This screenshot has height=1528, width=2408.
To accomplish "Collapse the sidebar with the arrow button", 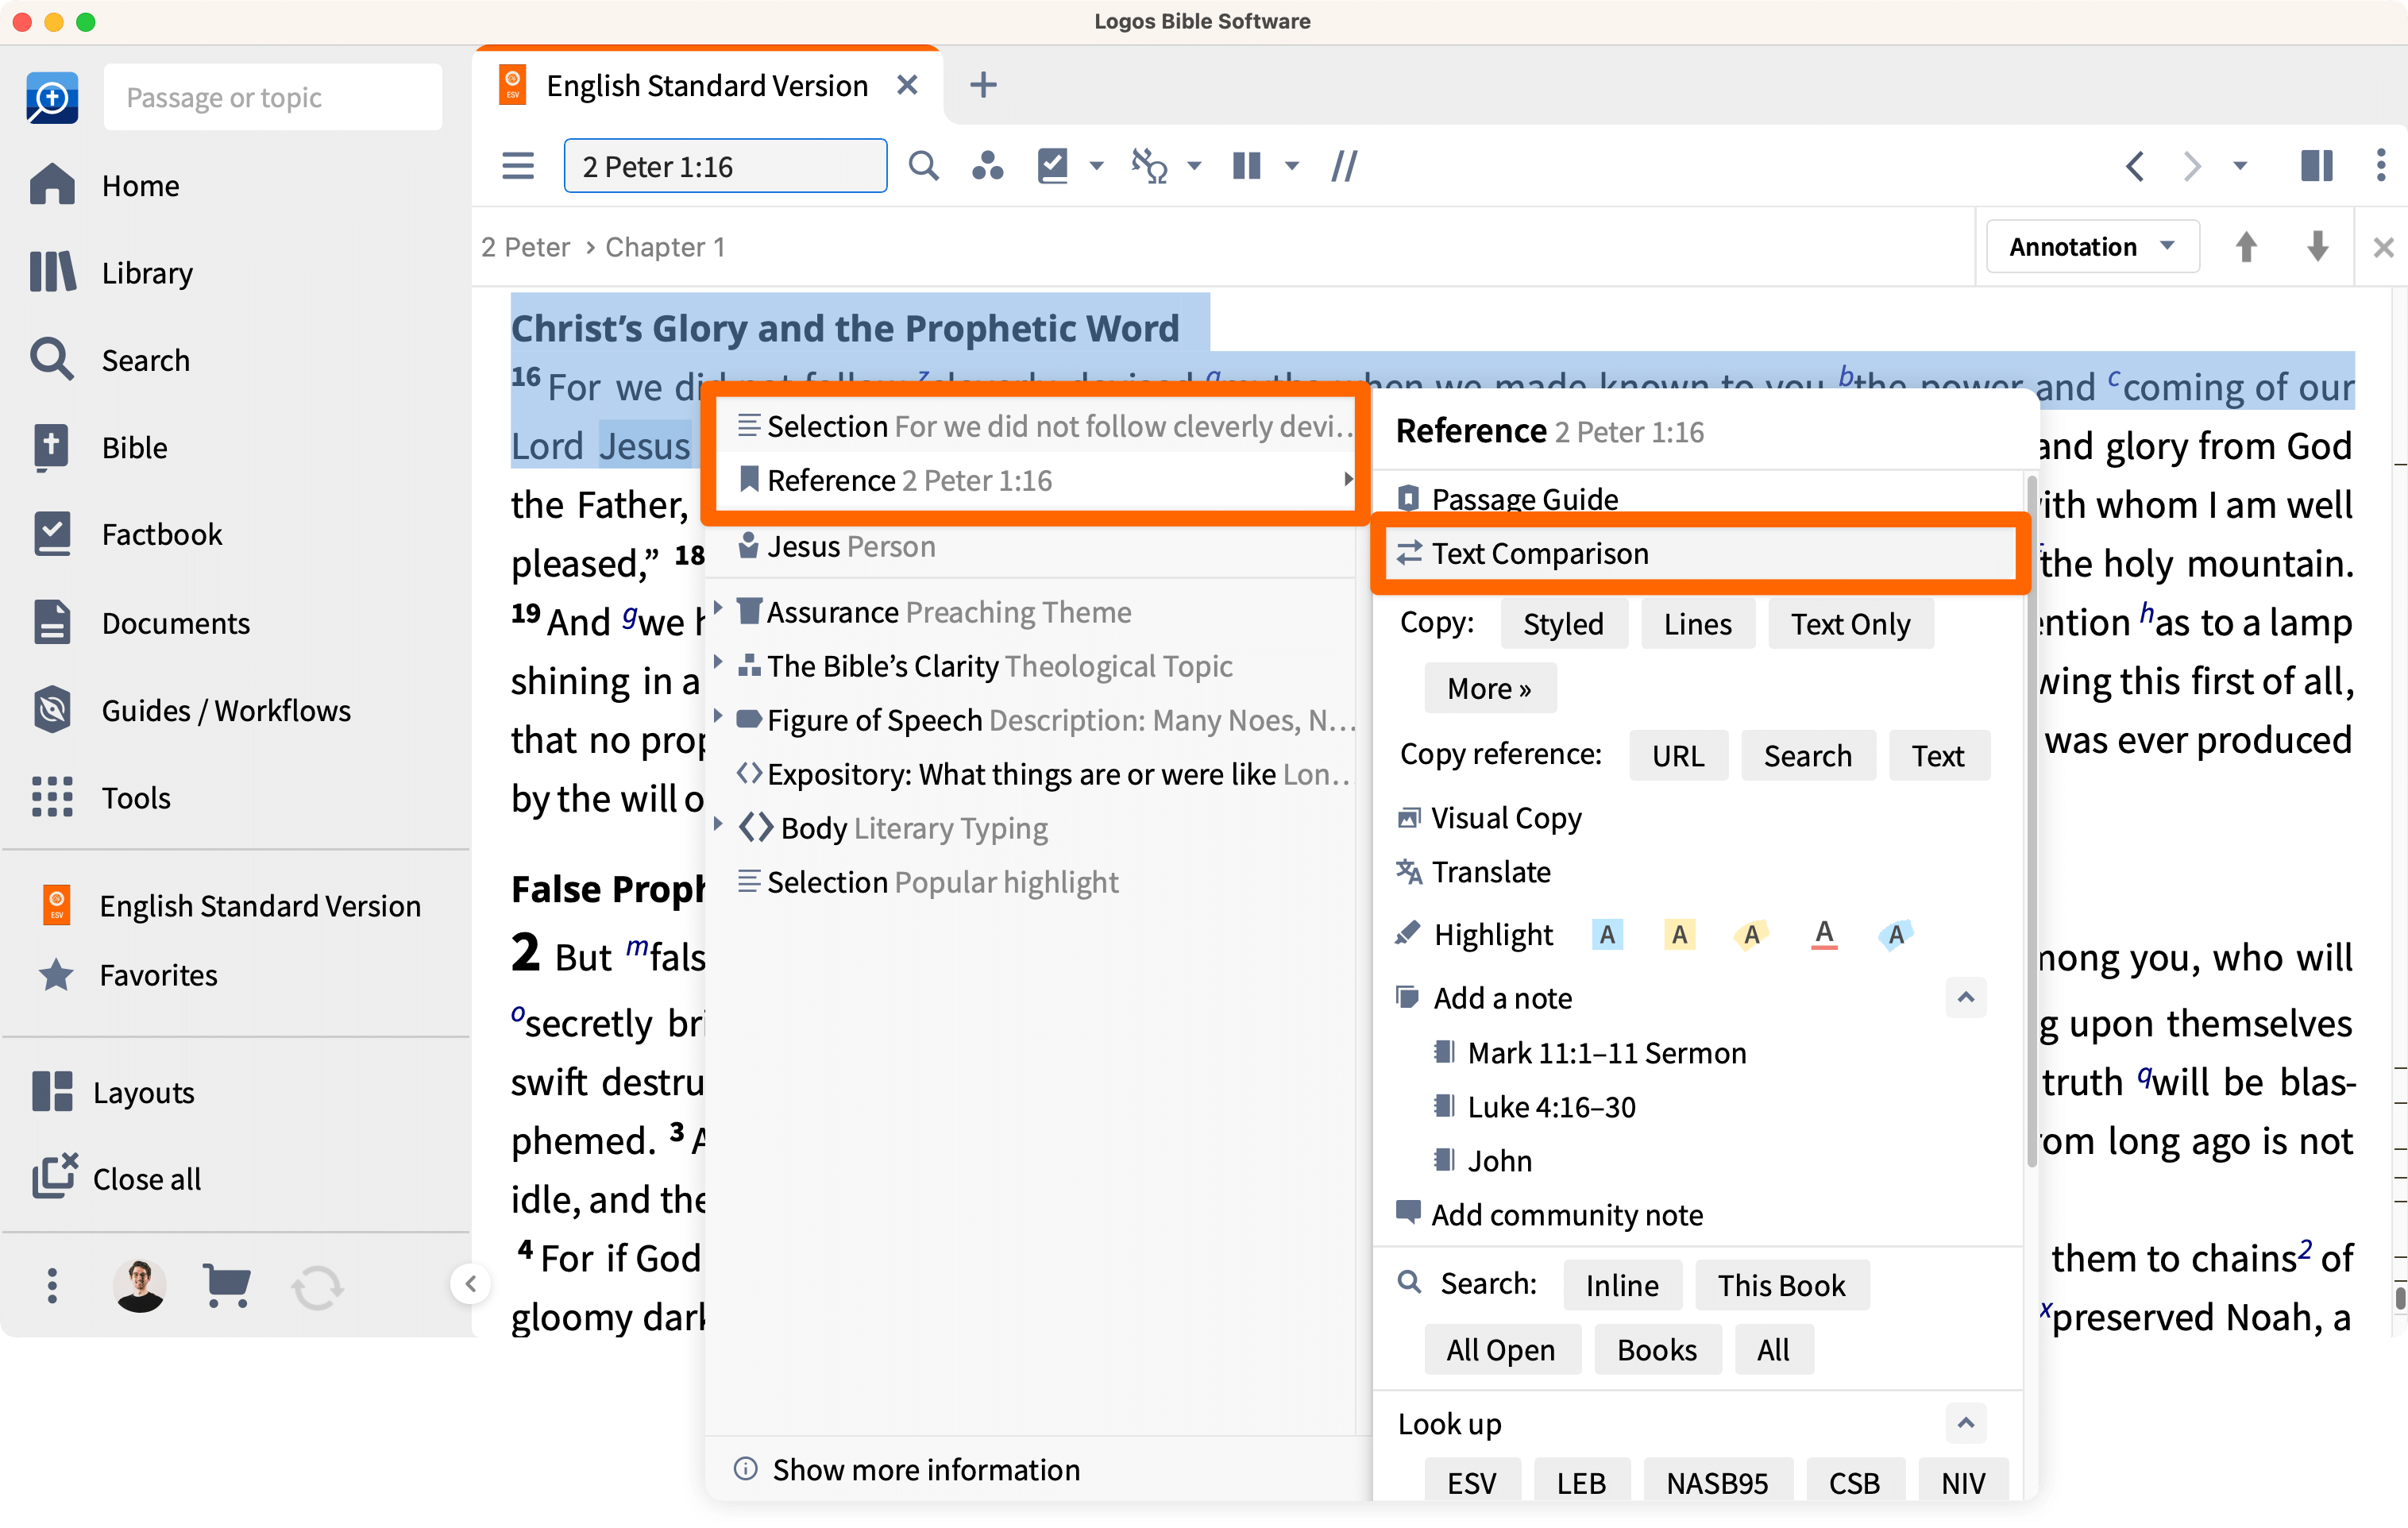I will point(471,1283).
